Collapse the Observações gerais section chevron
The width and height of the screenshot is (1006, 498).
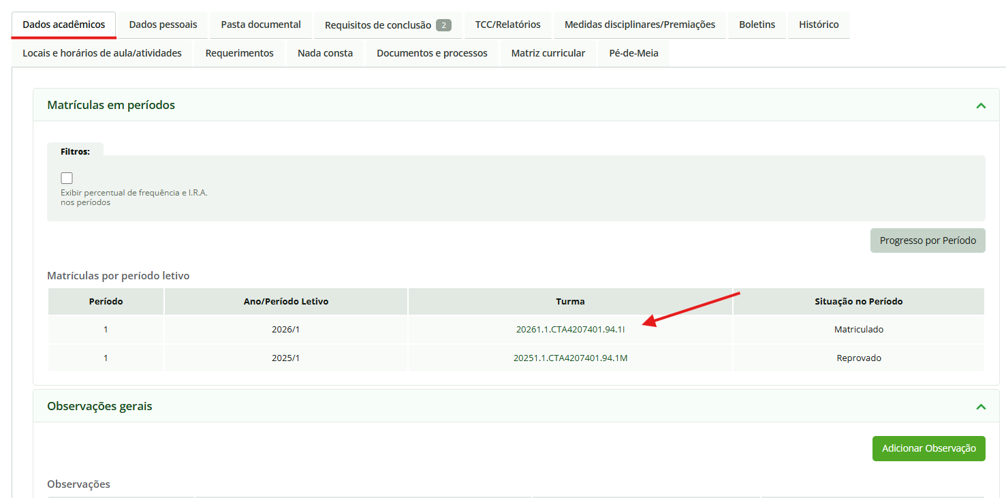(x=981, y=407)
